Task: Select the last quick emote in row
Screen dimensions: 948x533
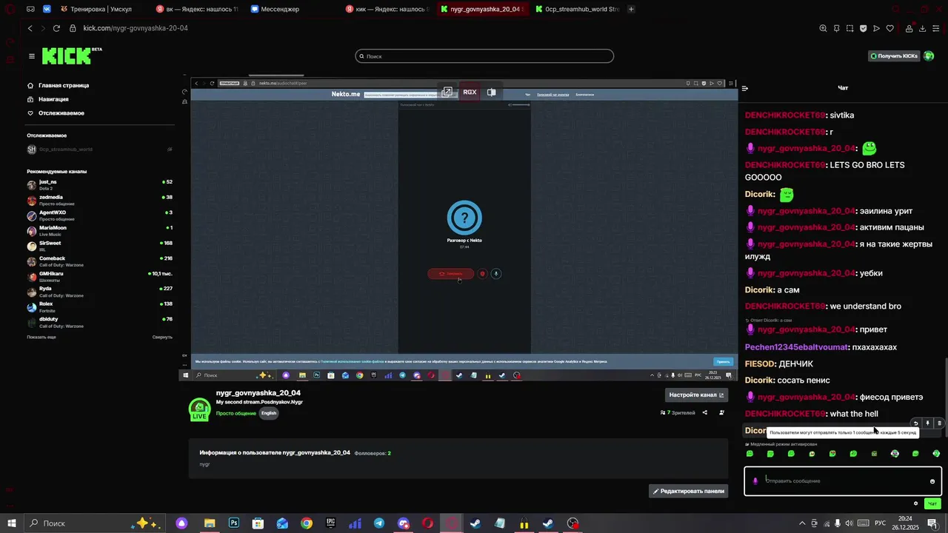Action: (936, 454)
